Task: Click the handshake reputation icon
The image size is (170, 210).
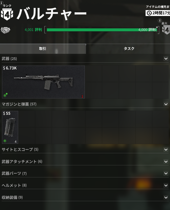Action: click(x=6, y=30)
